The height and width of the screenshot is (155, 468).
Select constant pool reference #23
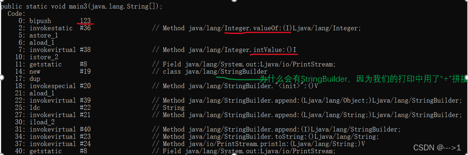pyautogui.click(x=85, y=137)
